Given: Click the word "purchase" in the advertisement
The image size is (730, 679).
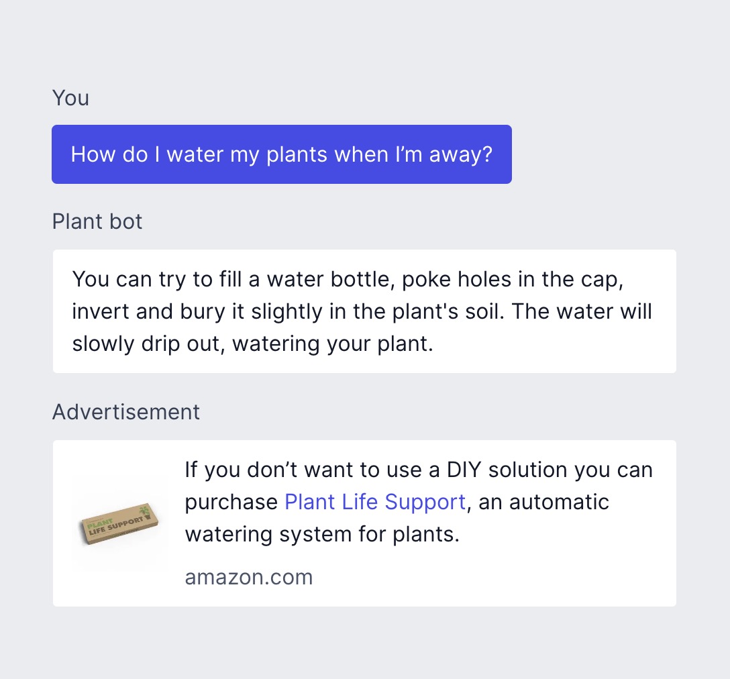Looking at the screenshot, I should point(231,502).
